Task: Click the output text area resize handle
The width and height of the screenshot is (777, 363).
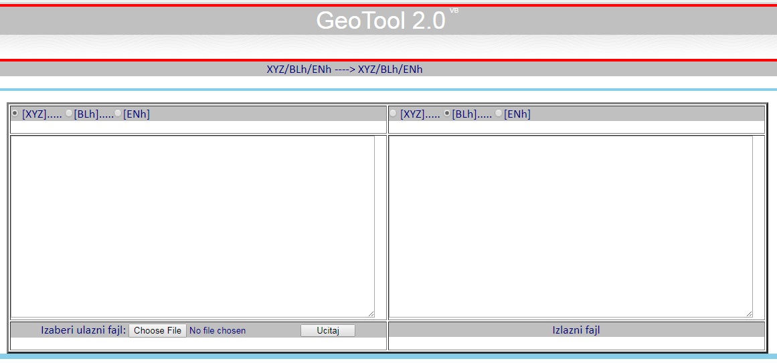Action: (x=749, y=314)
